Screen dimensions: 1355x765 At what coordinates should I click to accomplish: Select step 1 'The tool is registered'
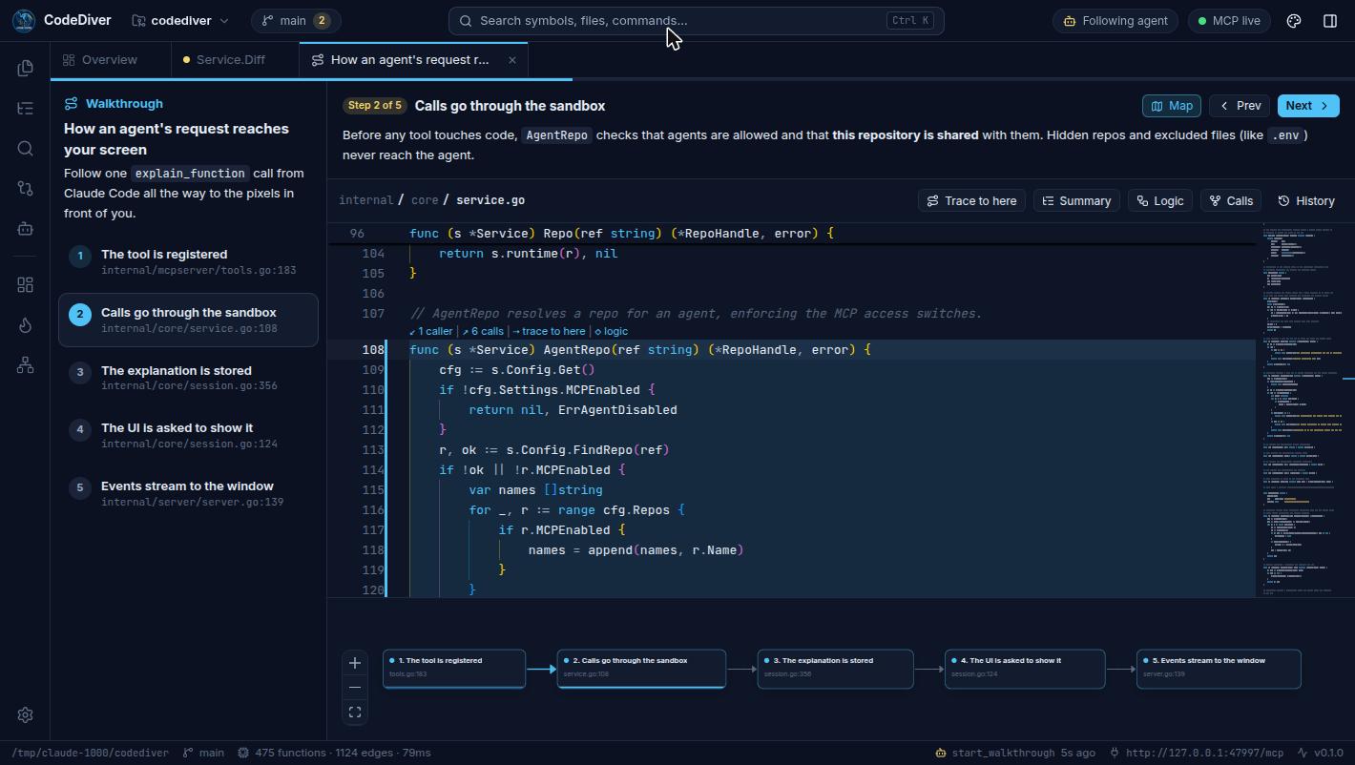[188, 261]
